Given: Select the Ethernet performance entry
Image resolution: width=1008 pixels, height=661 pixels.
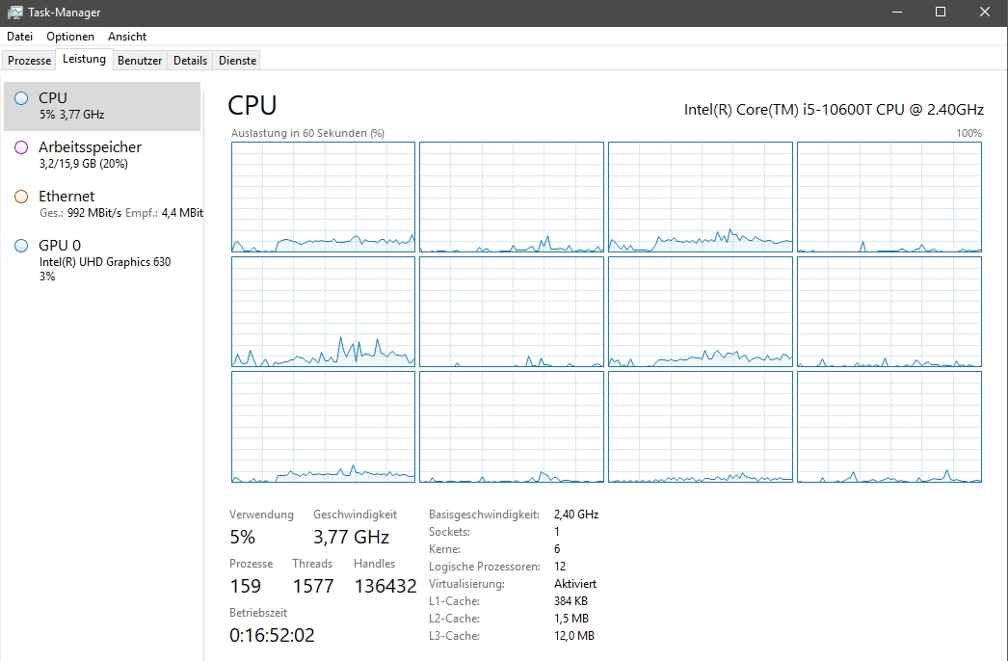Looking at the screenshot, I should [x=102, y=204].
